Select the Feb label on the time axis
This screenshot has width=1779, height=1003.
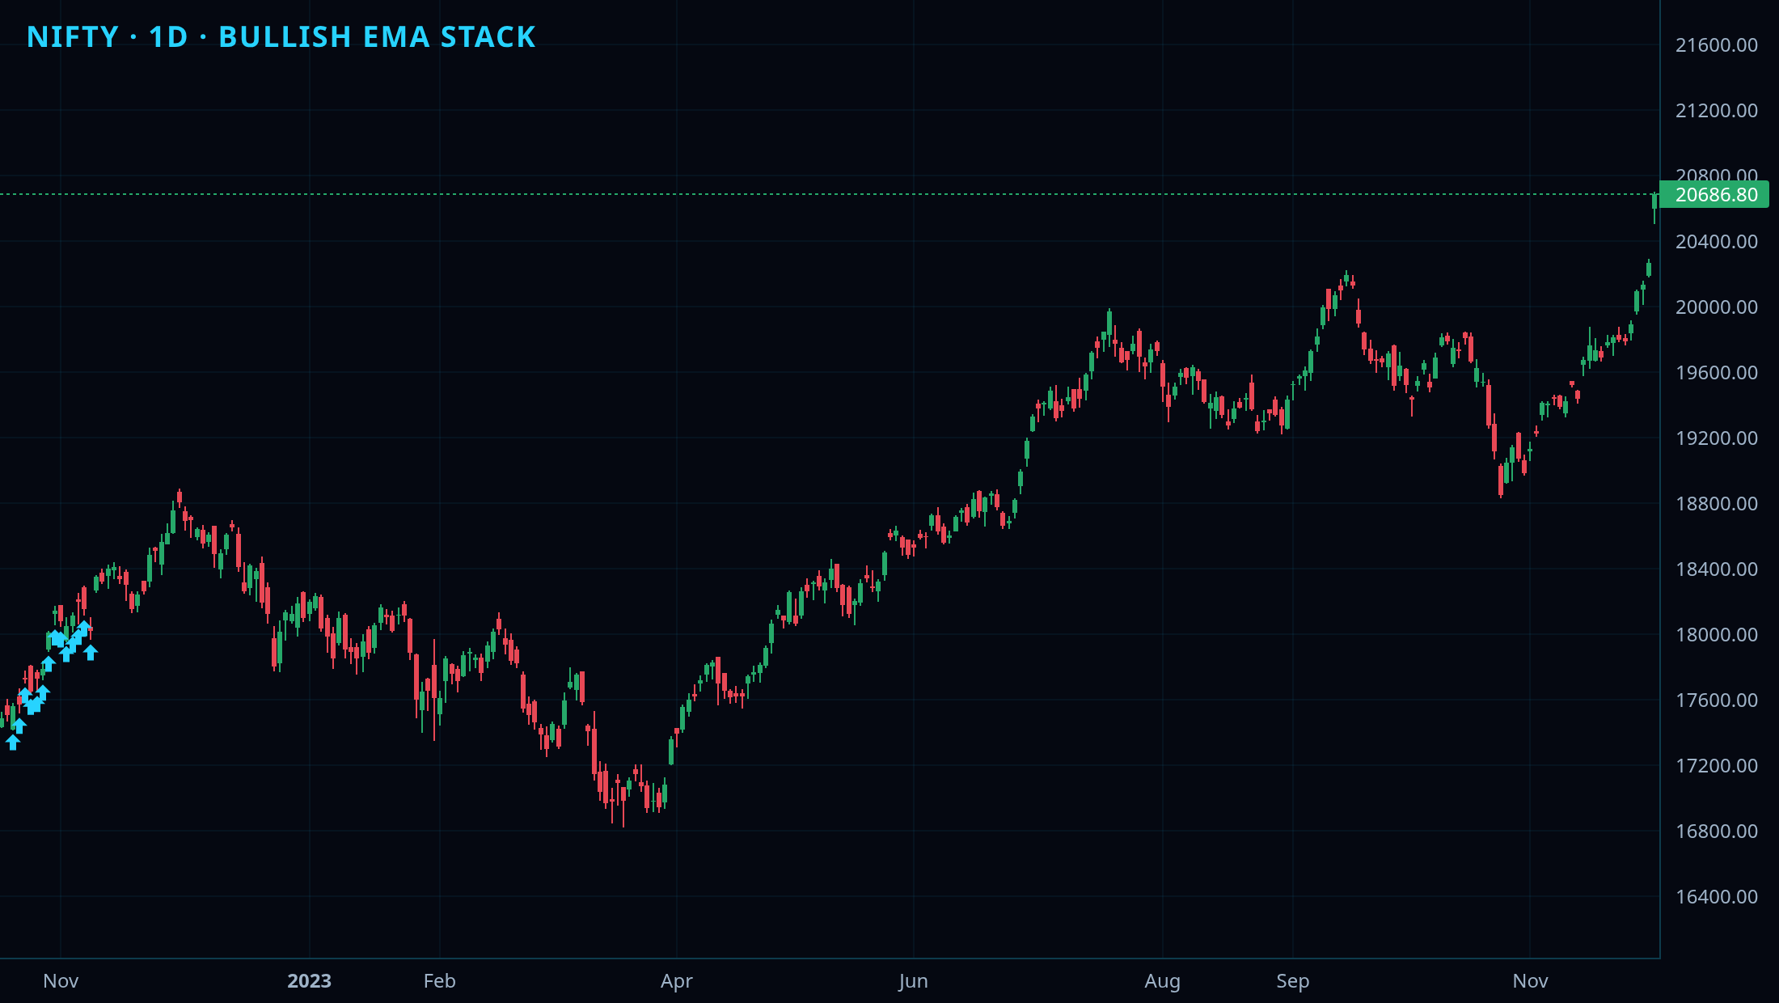click(x=439, y=980)
